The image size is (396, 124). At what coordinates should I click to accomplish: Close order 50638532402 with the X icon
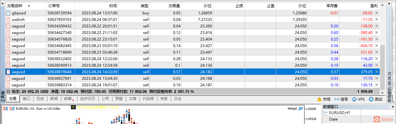pos(376,59)
